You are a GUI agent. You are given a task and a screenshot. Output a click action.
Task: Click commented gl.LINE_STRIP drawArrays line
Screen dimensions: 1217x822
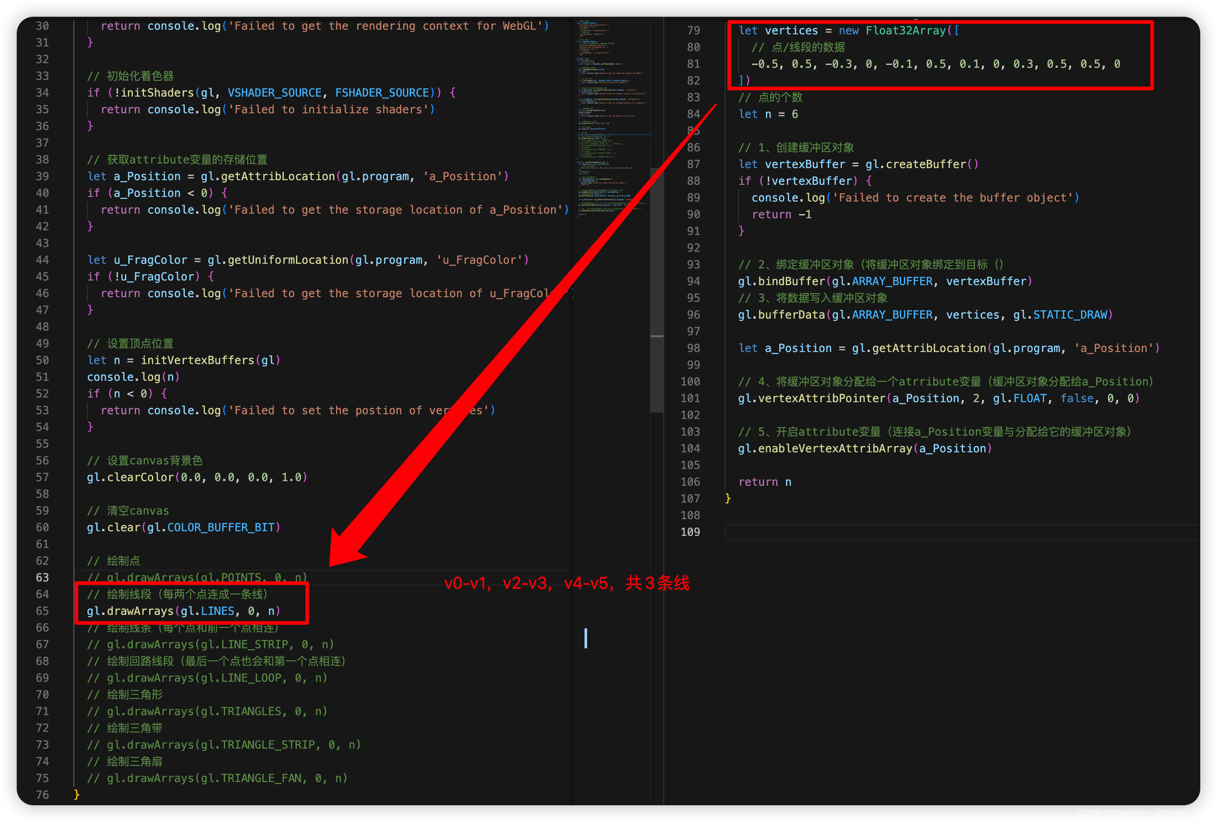(x=210, y=645)
